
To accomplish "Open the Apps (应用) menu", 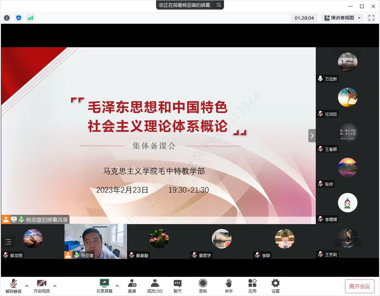I will coord(252,286).
